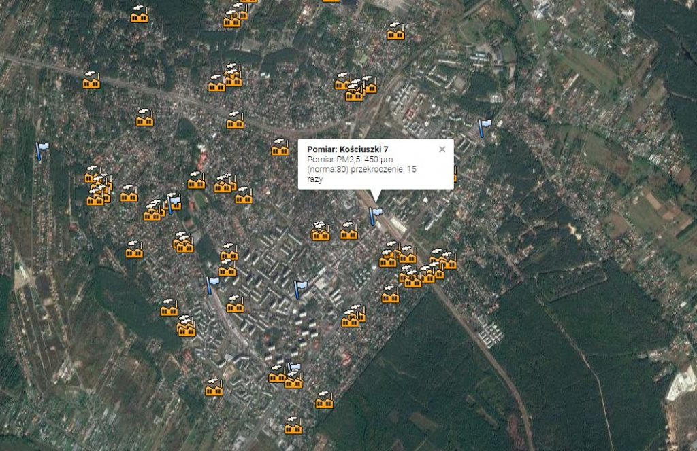Click the flag marker west of central blocks
Viewport: 697px width, 451px height.
click(212, 285)
